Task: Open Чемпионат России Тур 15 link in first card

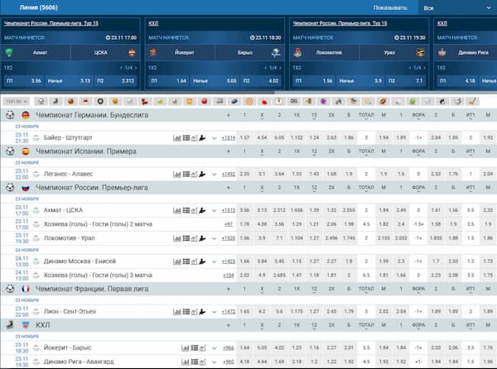Action: (x=51, y=23)
